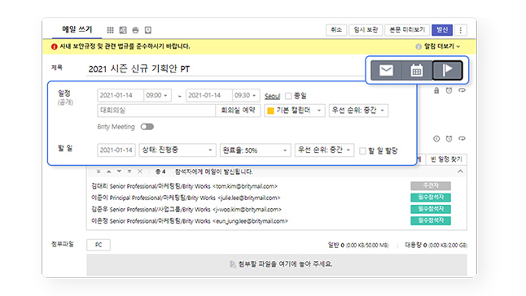The width and height of the screenshot is (526, 296).
Task: Click the 필수참석자 tag for eun_jung.lee
Action: click(x=431, y=220)
